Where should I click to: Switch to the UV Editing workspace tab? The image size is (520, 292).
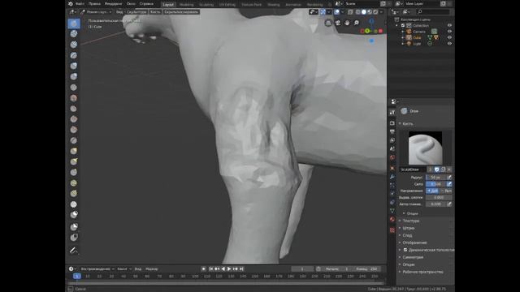click(x=227, y=5)
